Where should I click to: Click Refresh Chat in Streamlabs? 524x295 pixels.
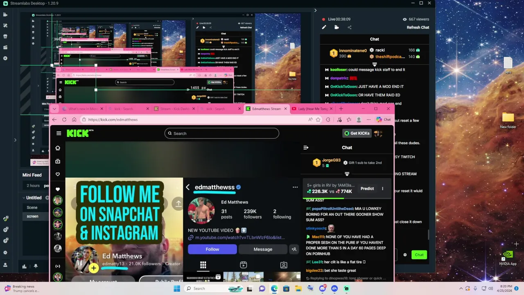click(418, 27)
